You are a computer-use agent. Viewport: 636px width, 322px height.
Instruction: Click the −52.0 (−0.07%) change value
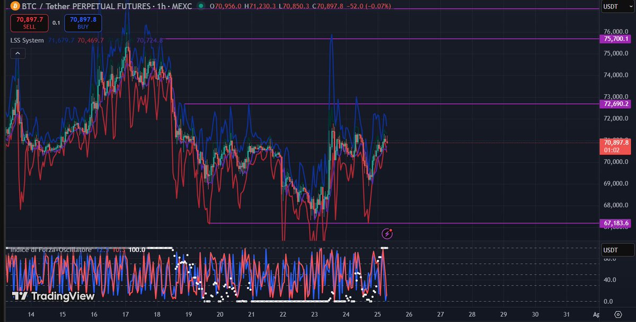pos(370,6)
